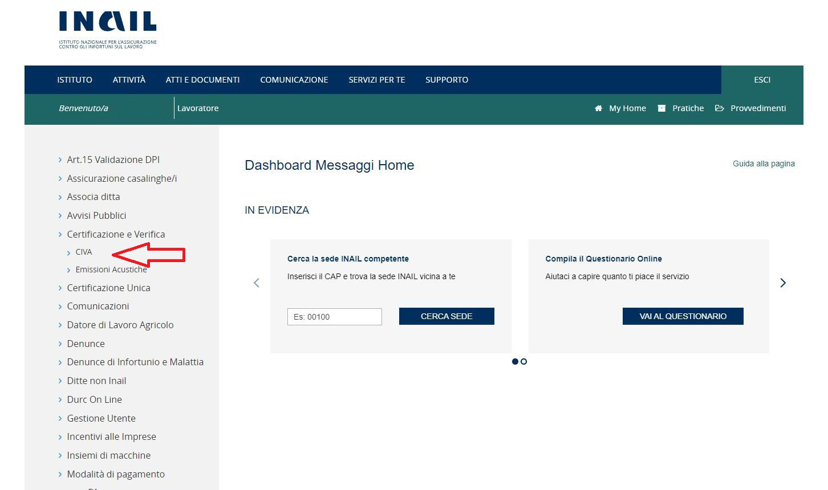Click the Provvedimenti folder icon
The image size is (828, 490).
720,108
